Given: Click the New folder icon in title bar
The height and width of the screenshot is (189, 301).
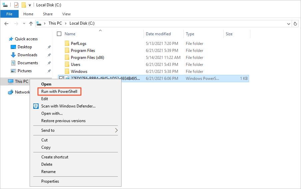Looking at the screenshot, I should (24, 5).
